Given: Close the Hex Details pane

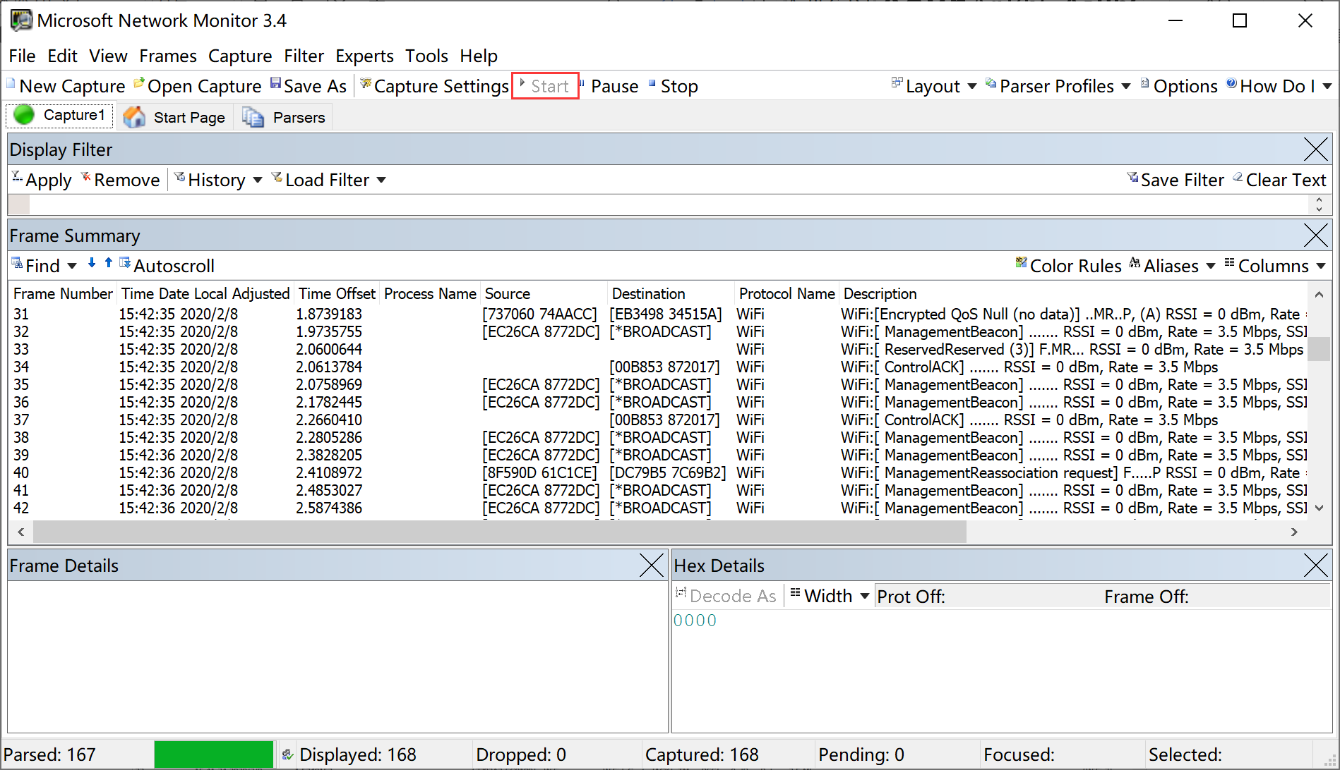Looking at the screenshot, I should (x=1316, y=566).
